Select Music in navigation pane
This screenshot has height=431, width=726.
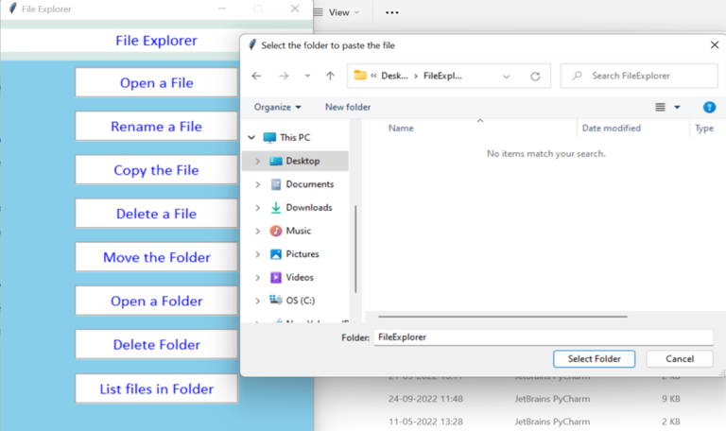click(x=298, y=231)
